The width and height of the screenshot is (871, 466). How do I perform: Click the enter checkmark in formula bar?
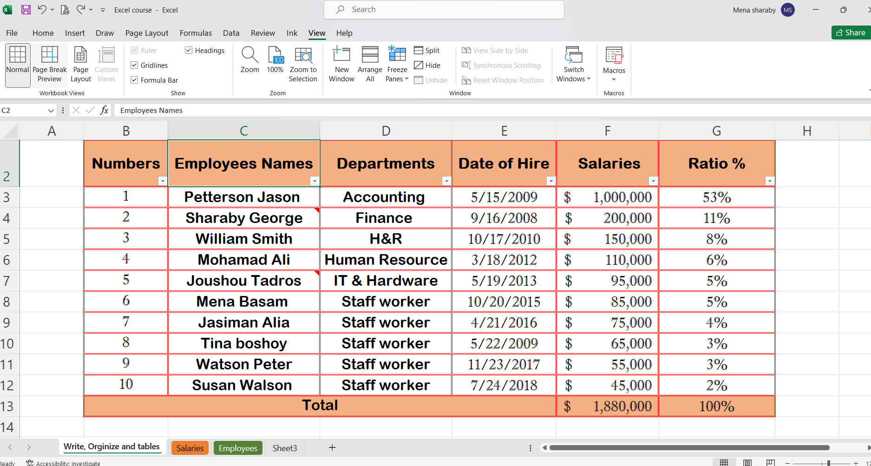[x=90, y=110]
